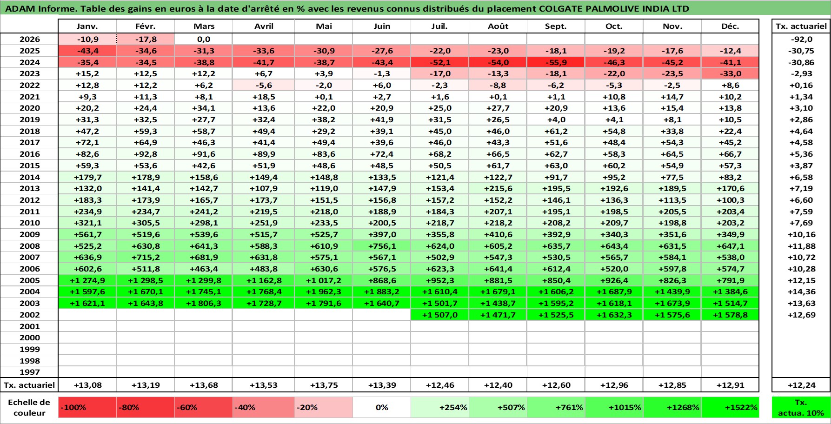Click the top-right 'Tx. actuariel' column header

(801, 26)
